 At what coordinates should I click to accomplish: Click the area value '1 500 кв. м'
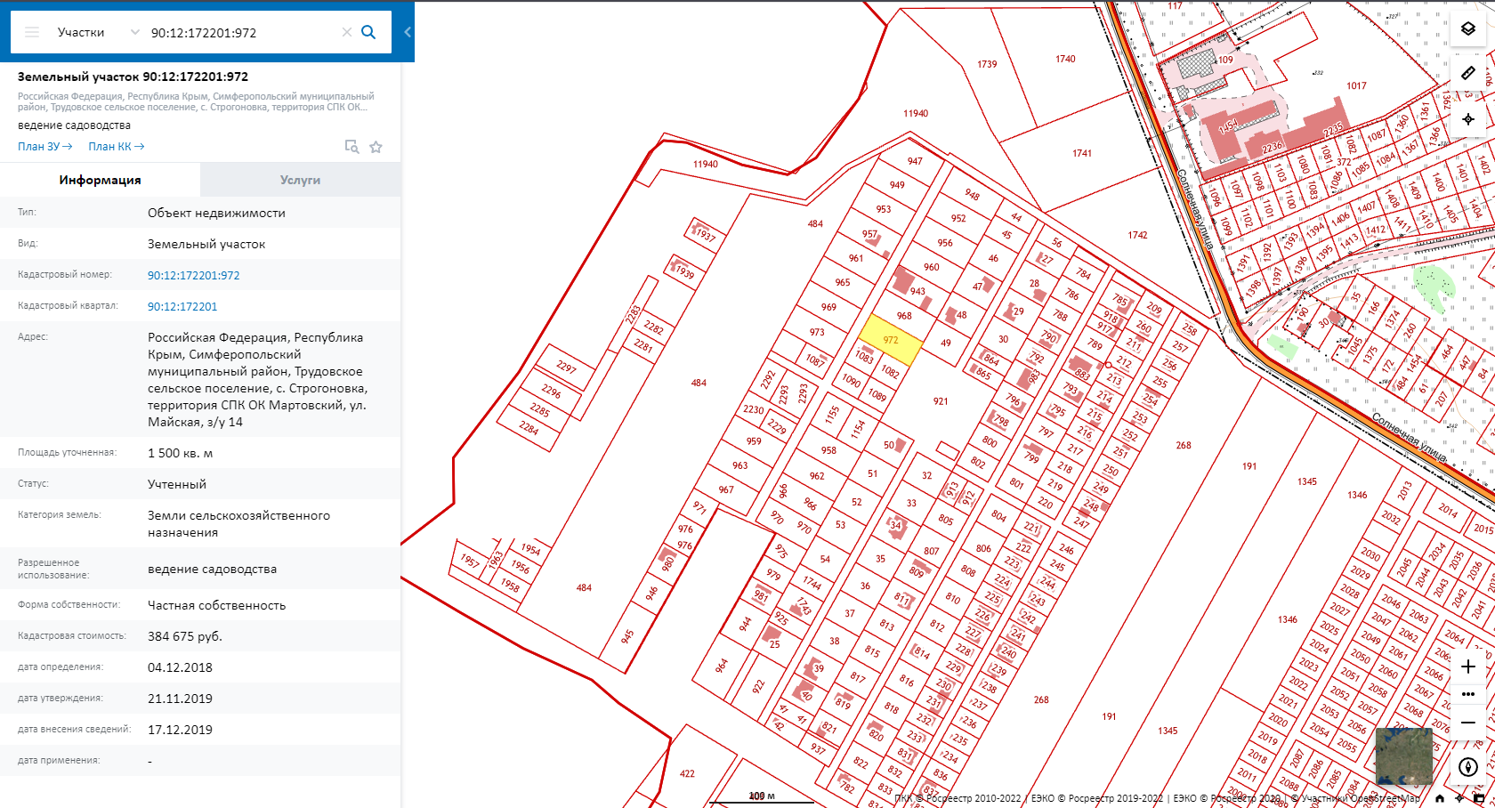tap(180, 453)
